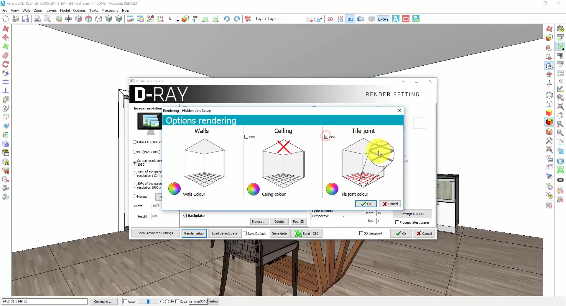Screen dimensions: 566x306
Task: Click the Print icon in toolbar
Action: (x=37, y=19)
